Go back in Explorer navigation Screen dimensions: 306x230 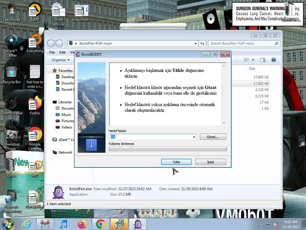[51, 43]
